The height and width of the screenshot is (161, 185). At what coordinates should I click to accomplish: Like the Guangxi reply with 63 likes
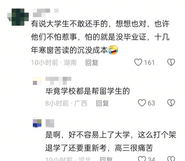[142, 103]
